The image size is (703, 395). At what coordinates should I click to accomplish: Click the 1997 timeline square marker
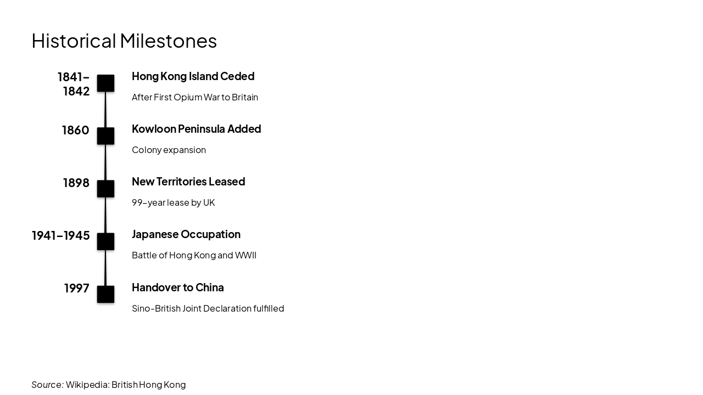[x=105, y=294]
